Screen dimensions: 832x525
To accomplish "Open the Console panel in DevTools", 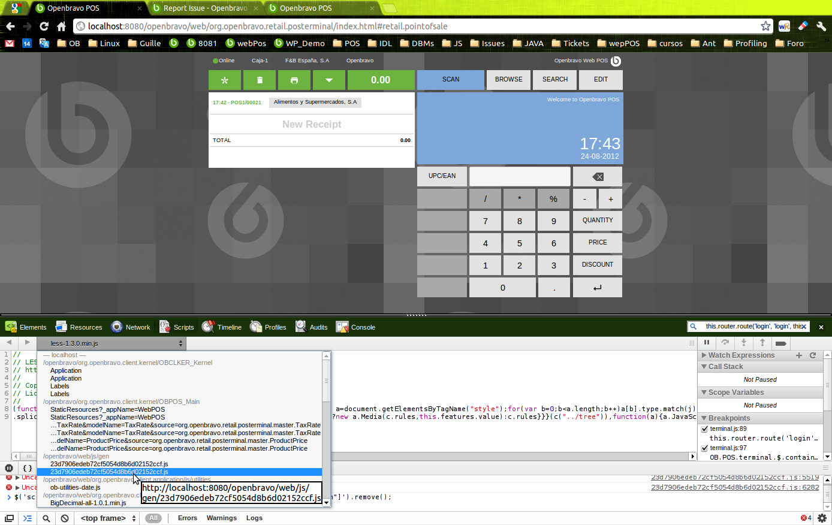I will (355, 327).
